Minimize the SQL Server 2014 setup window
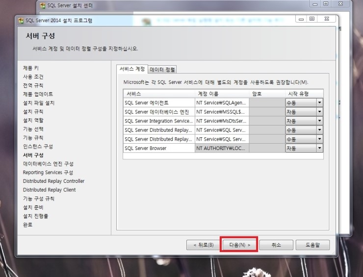This screenshot has height=277, width=363. (301, 19)
